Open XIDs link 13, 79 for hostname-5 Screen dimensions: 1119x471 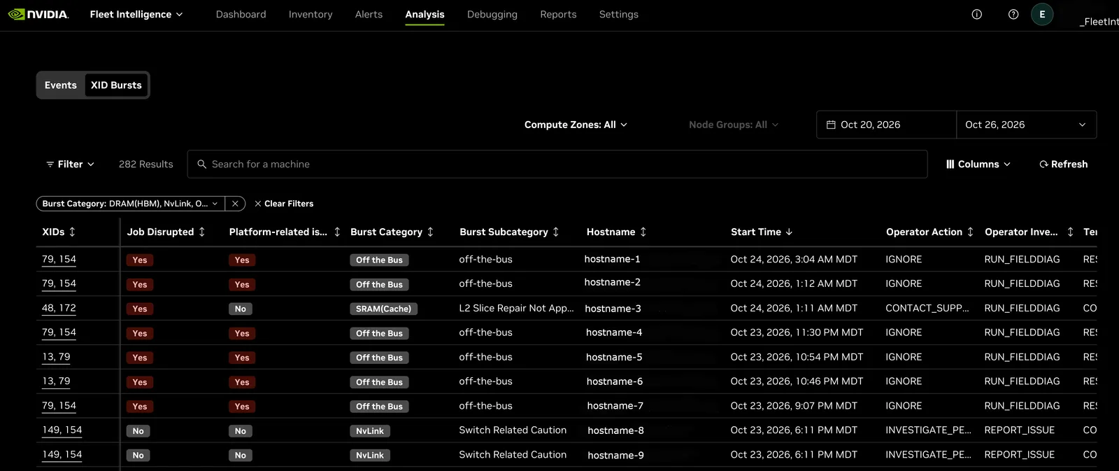[x=56, y=357]
